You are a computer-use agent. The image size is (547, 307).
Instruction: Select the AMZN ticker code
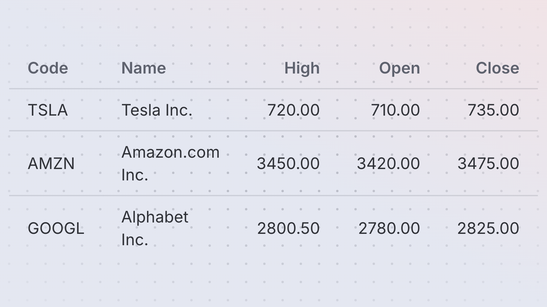[x=51, y=164]
